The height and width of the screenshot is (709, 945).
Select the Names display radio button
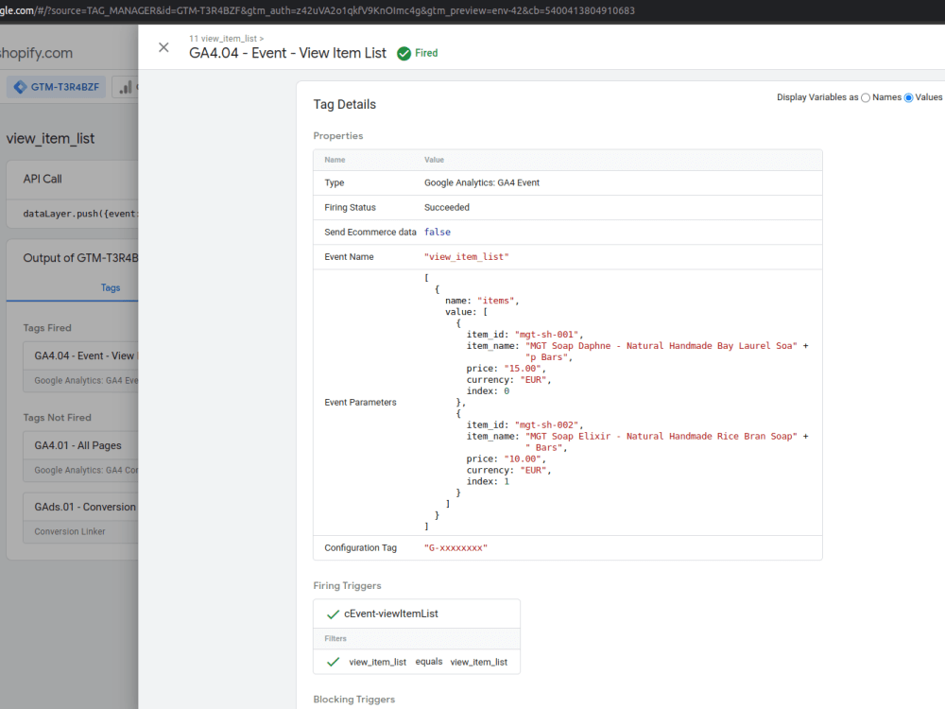coord(866,97)
